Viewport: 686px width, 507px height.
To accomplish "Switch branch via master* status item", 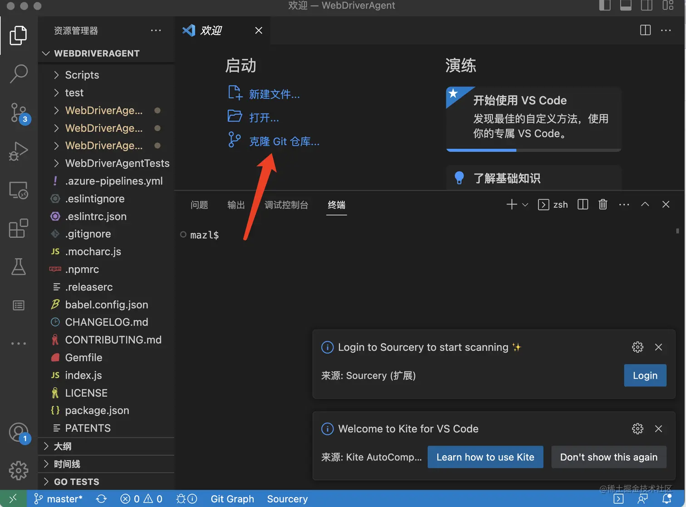I will click(59, 499).
